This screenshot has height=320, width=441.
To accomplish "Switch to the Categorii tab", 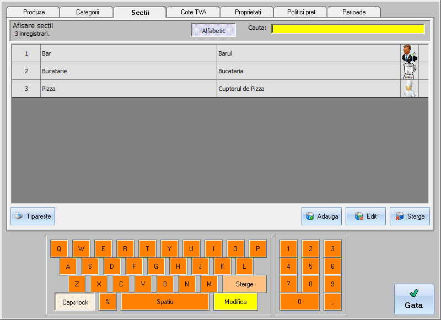I will [87, 12].
